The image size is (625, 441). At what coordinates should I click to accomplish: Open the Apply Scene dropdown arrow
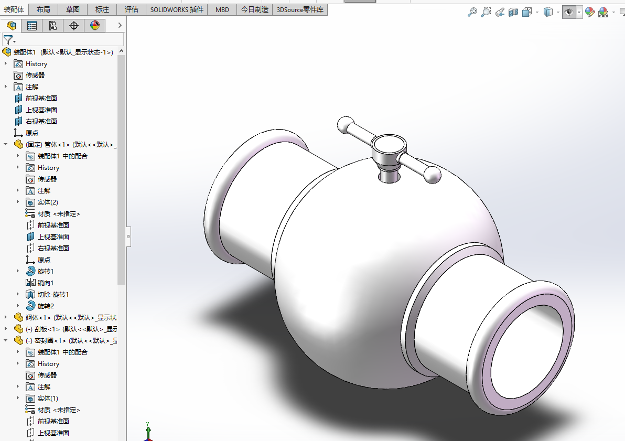point(613,13)
